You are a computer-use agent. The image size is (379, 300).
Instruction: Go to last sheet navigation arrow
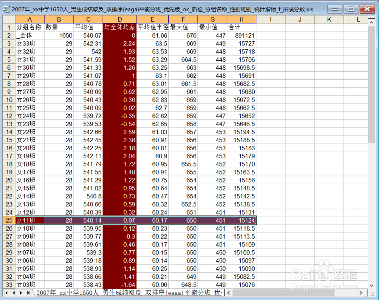(28, 293)
